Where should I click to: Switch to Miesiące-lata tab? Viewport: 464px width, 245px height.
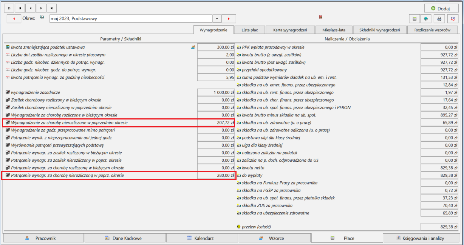pos(334,30)
